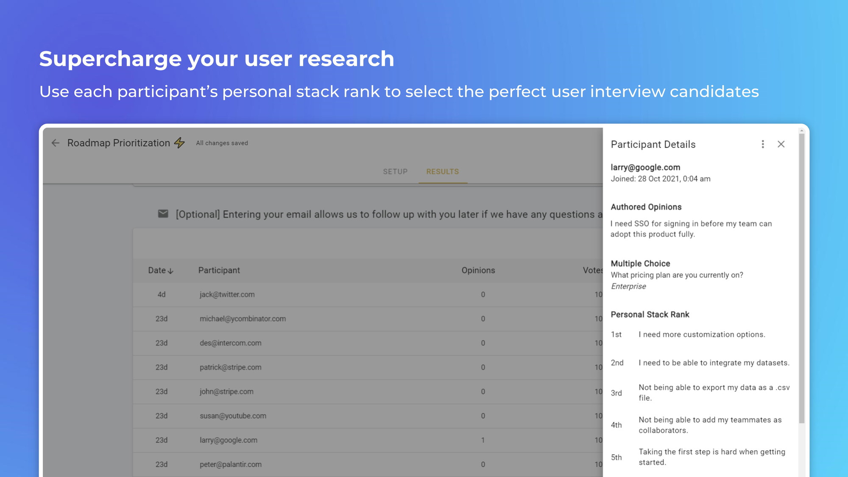Click the Roadmap Prioritization title
Screen dimensions: 848x477
119,143
